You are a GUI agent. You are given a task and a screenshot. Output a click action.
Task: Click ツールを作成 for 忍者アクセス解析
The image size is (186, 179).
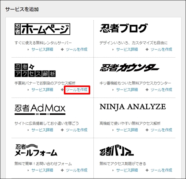tap(77, 90)
